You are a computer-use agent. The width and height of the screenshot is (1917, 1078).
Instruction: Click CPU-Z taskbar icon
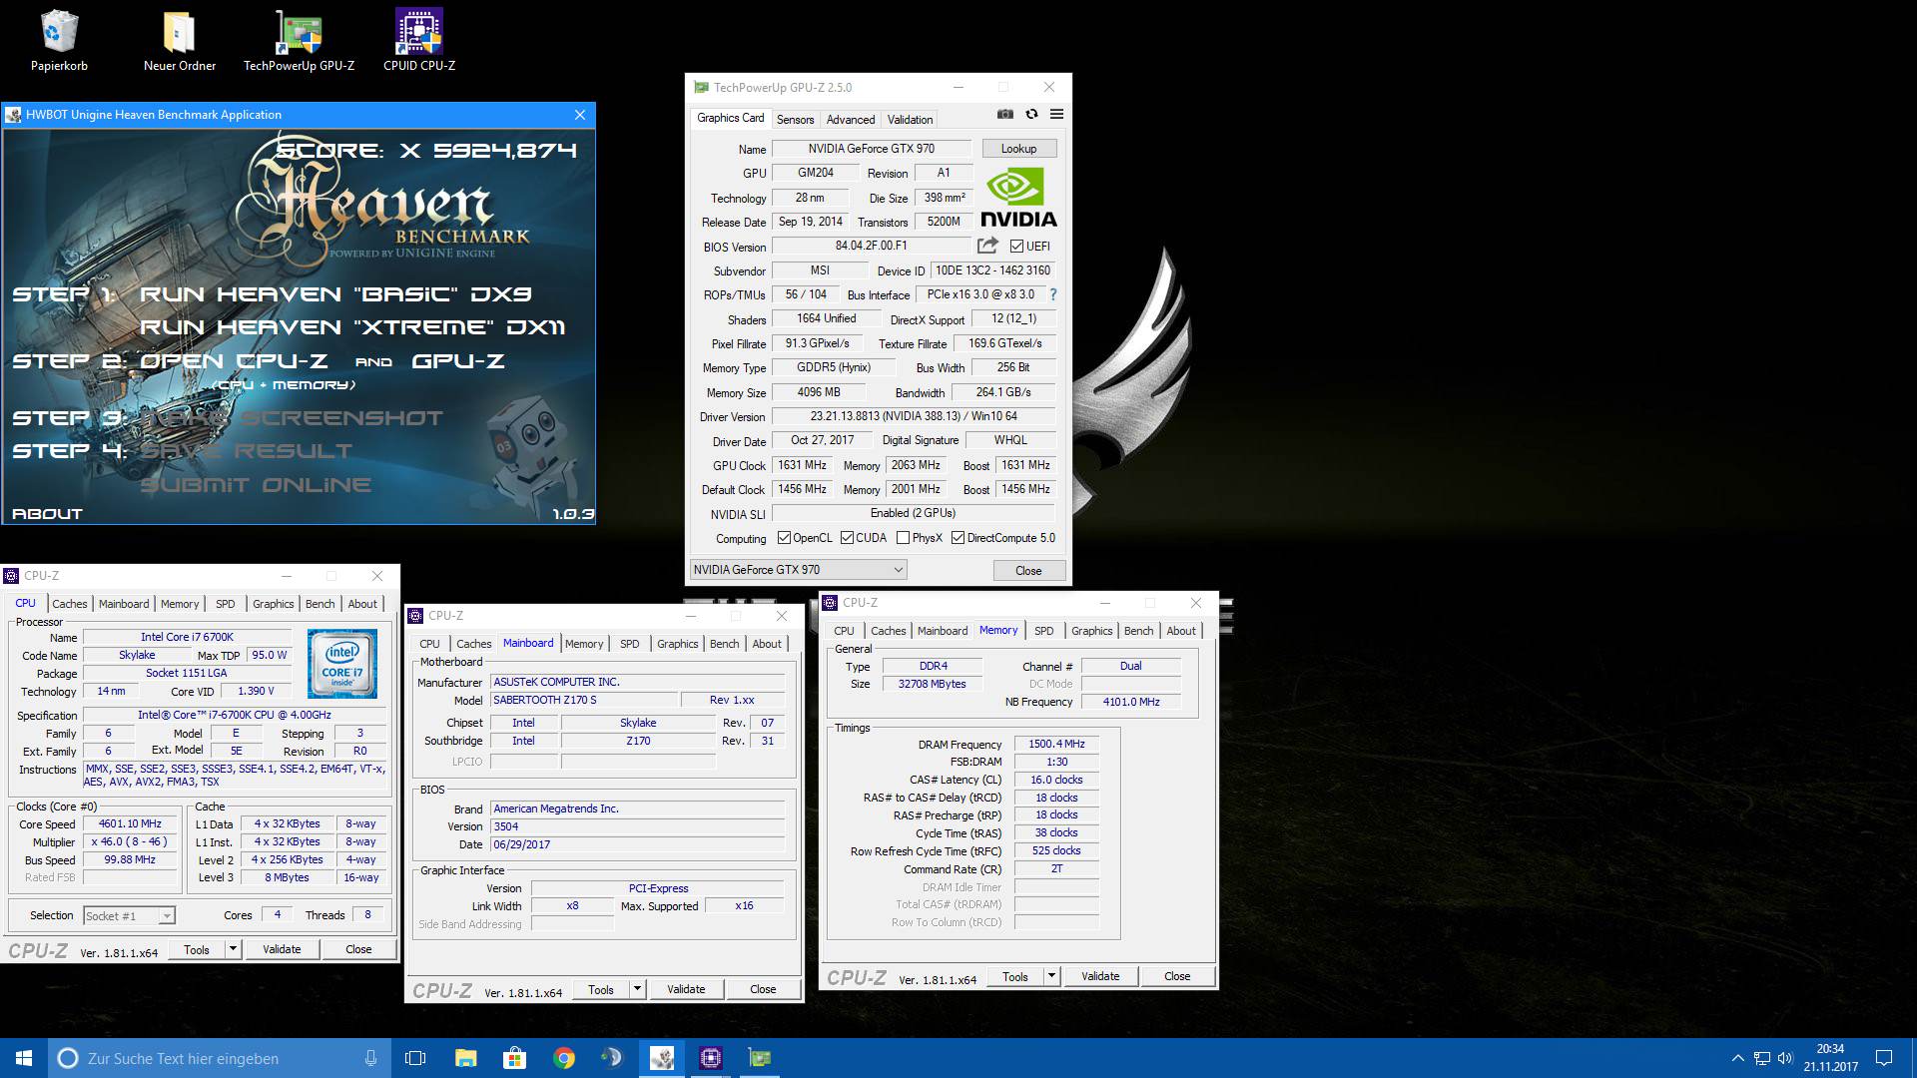711,1058
